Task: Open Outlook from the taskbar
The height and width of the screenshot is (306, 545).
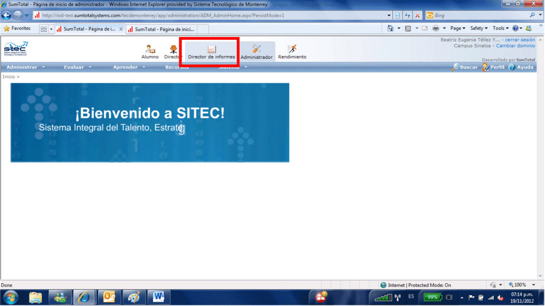Action: (x=109, y=297)
